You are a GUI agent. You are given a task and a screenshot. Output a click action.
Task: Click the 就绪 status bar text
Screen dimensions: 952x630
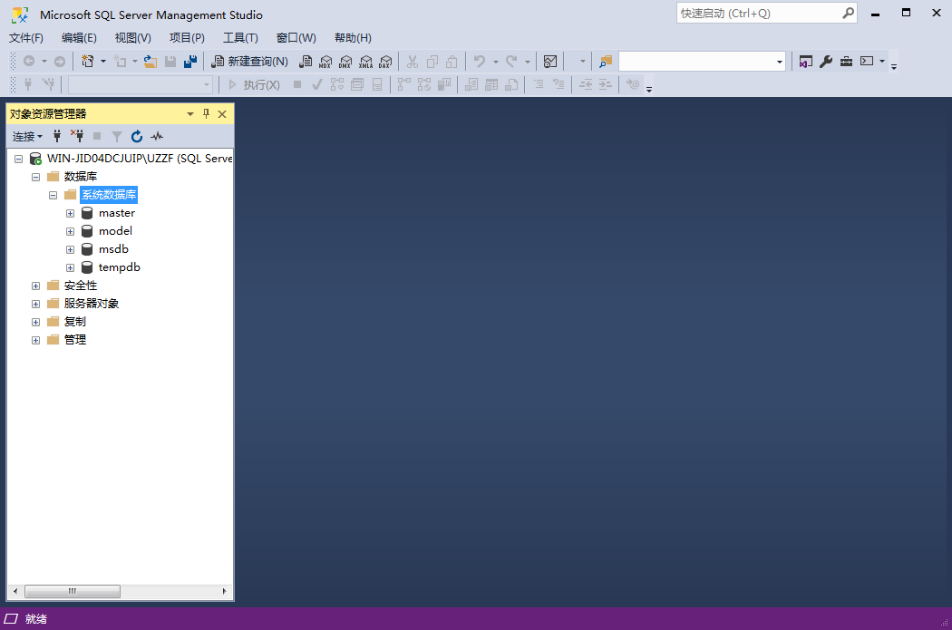tap(36, 619)
